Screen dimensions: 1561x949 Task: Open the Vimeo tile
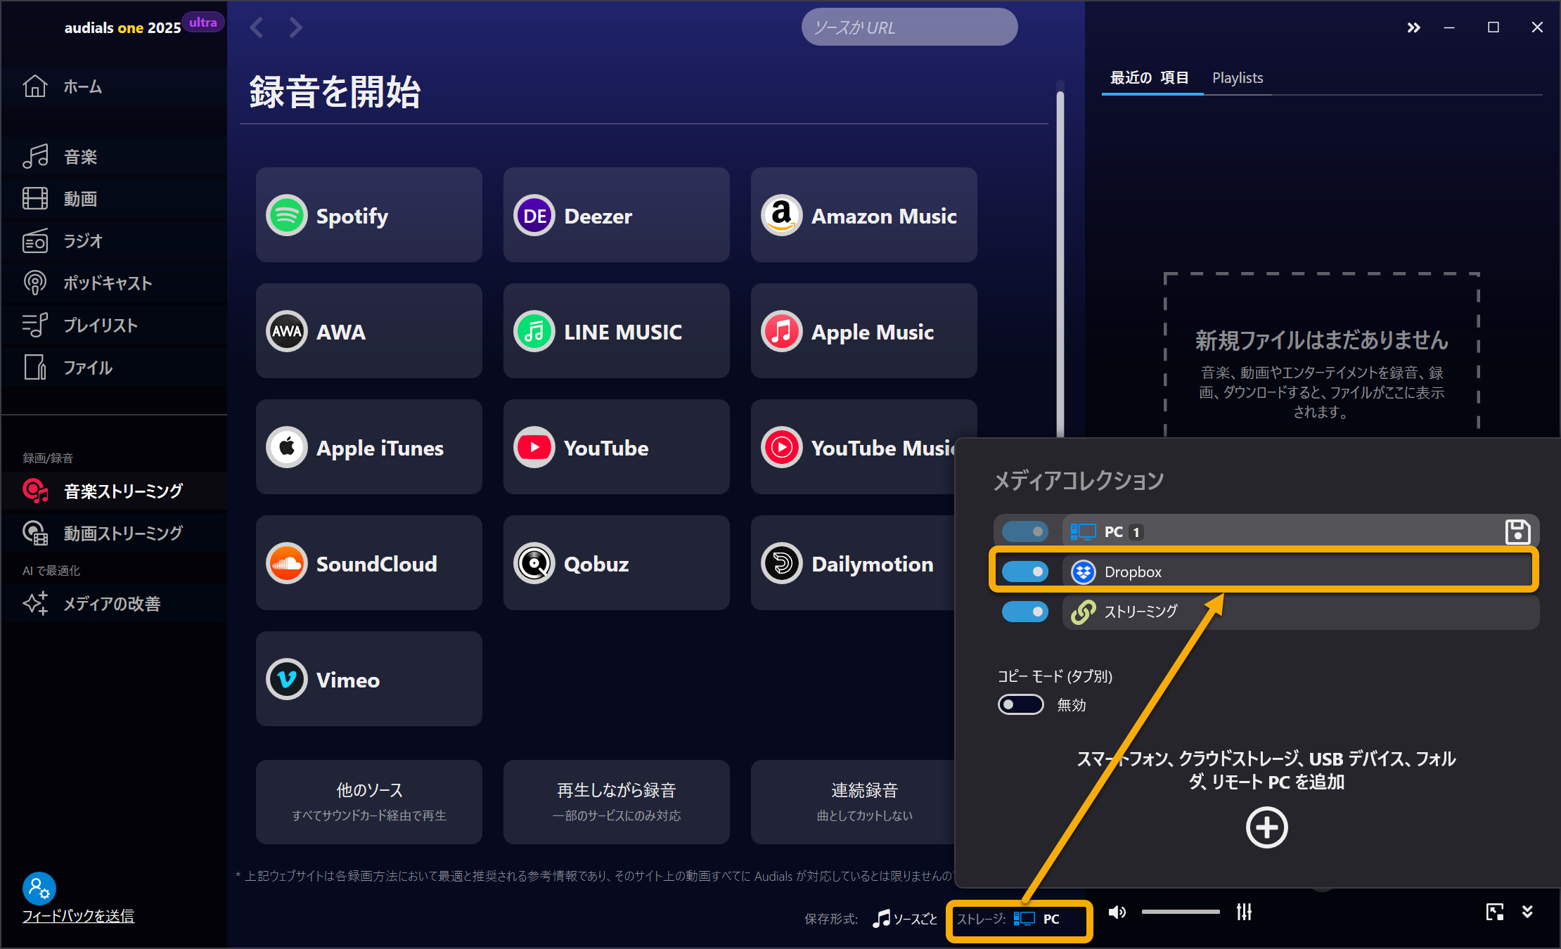coord(368,679)
